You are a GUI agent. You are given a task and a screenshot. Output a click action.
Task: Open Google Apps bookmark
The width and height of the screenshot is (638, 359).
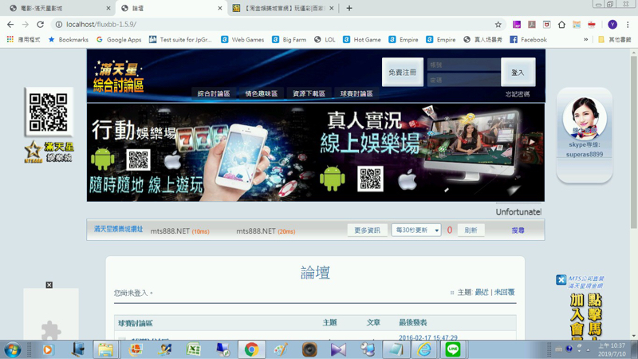[x=119, y=39]
